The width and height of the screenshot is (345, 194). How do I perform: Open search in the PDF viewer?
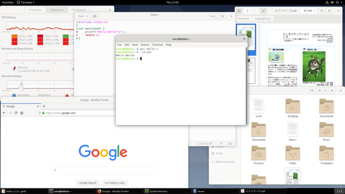(322, 10)
